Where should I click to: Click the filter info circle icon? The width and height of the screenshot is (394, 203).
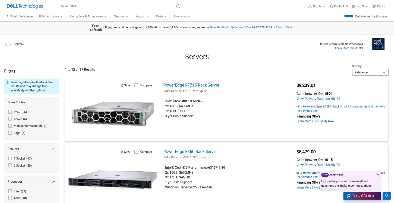click(x=8, y=82)
